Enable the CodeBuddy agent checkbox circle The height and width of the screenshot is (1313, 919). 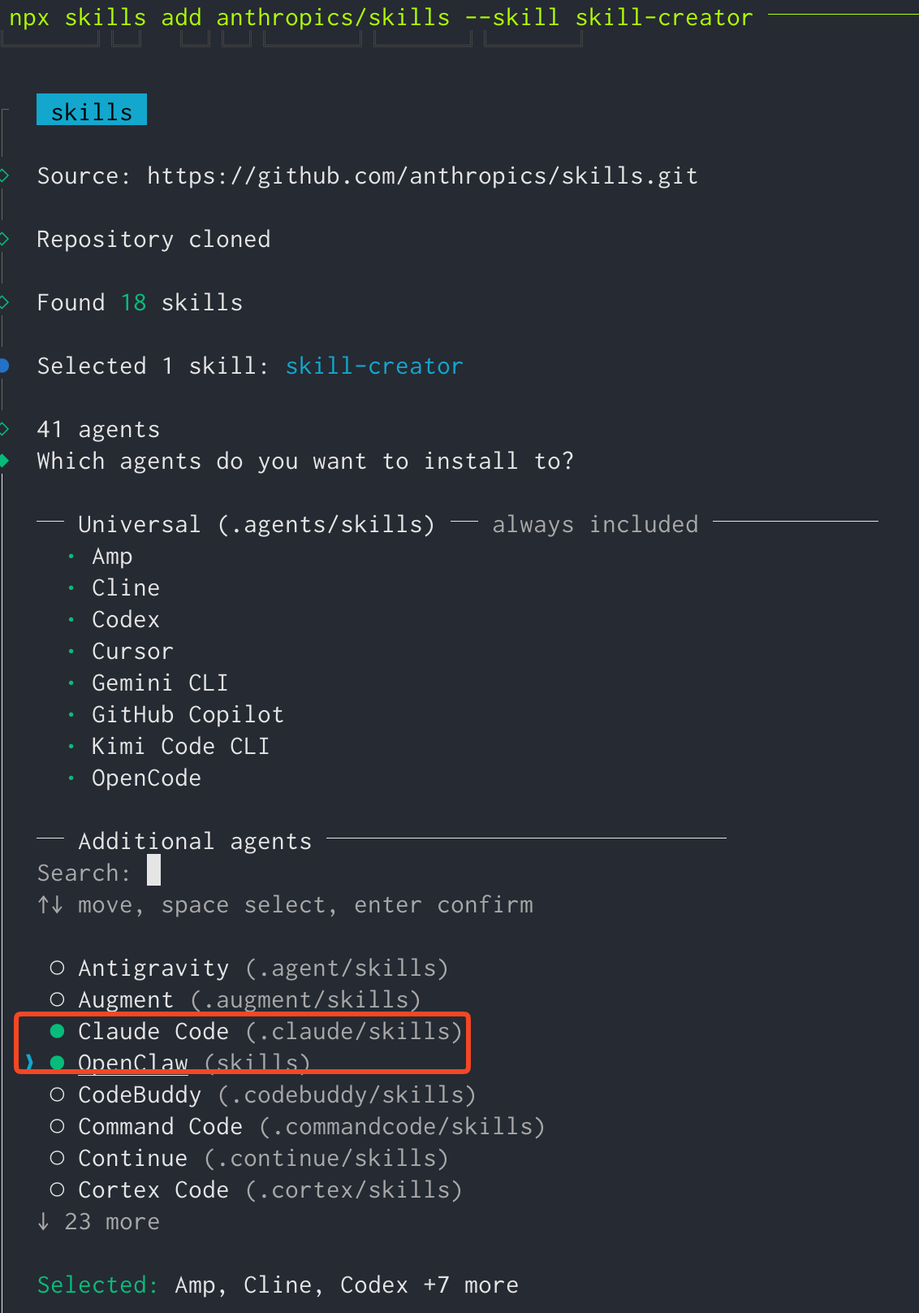[57, 1094]
